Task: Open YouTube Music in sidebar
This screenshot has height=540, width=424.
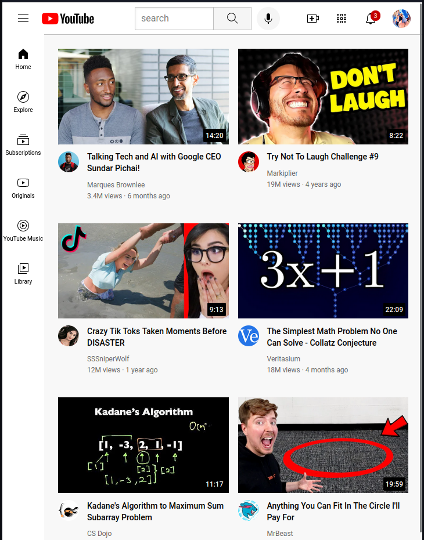Action: (23, 231)
